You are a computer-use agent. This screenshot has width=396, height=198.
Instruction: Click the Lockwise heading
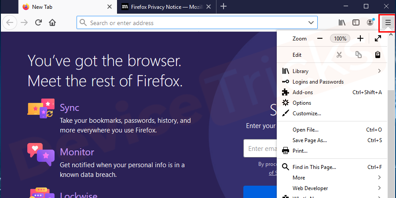point(79,195)
